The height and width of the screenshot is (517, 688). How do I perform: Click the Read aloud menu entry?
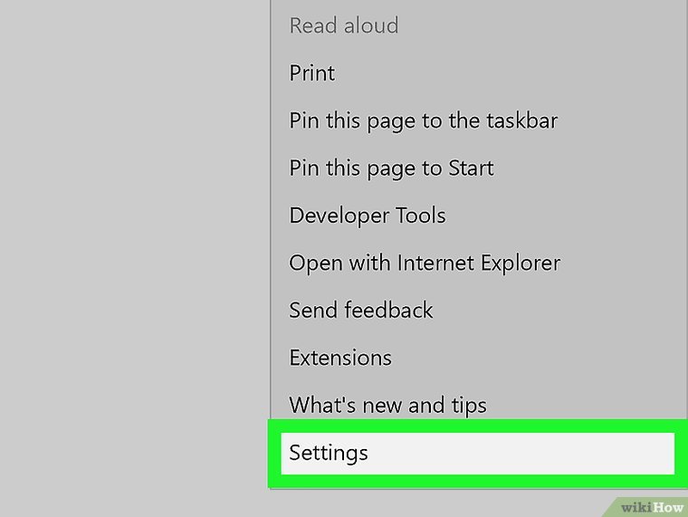point(343,25)
